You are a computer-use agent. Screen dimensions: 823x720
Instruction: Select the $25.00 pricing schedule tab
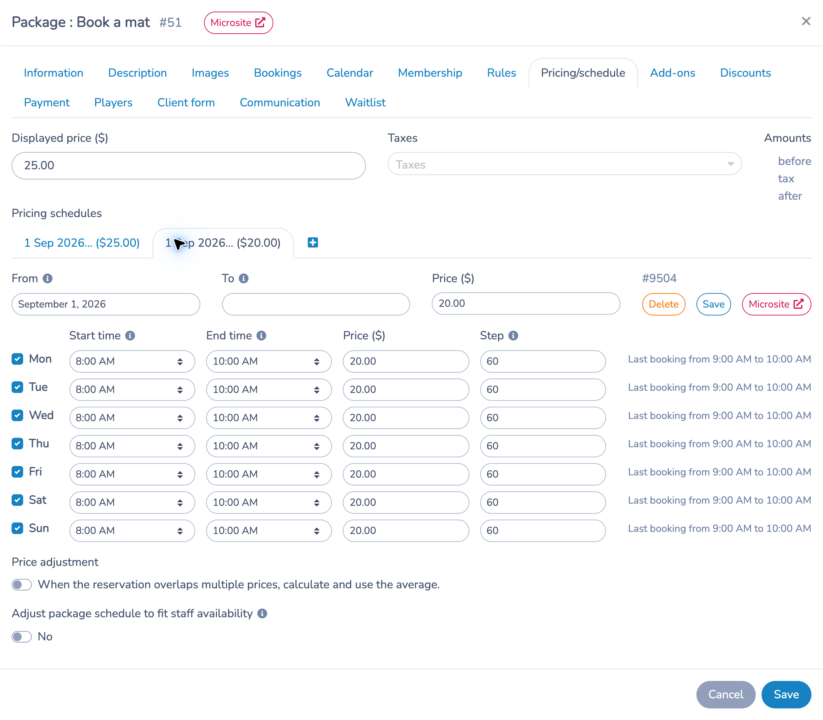[82, 243]
